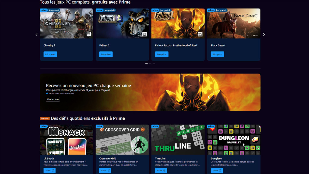Click the Crossover Grid title text
The height and width of the screenshot is (174, 309).
(108, 158)
